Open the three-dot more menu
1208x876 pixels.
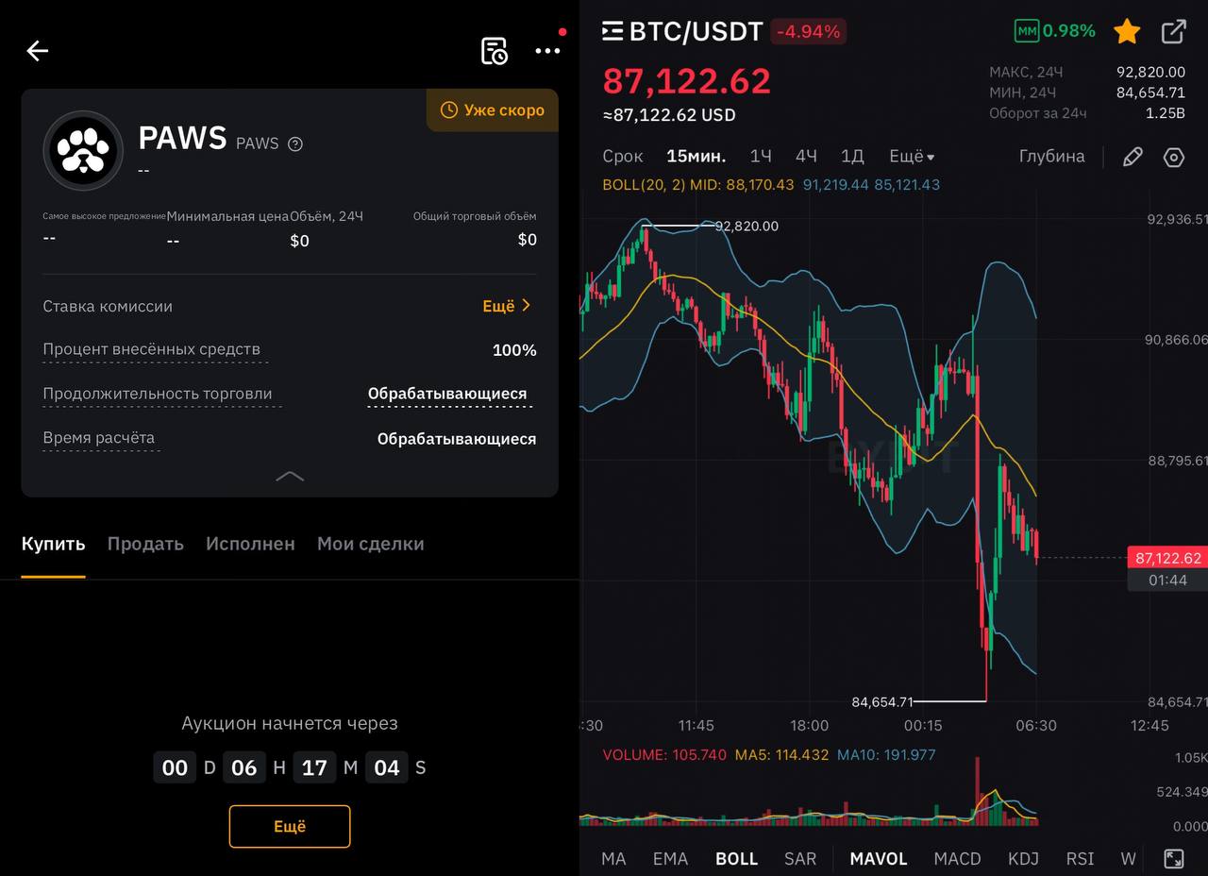click(547, 51)
